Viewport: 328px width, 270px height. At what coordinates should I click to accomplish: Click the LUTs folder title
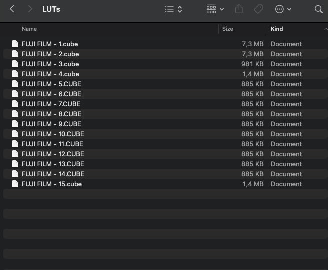(51, 9)
